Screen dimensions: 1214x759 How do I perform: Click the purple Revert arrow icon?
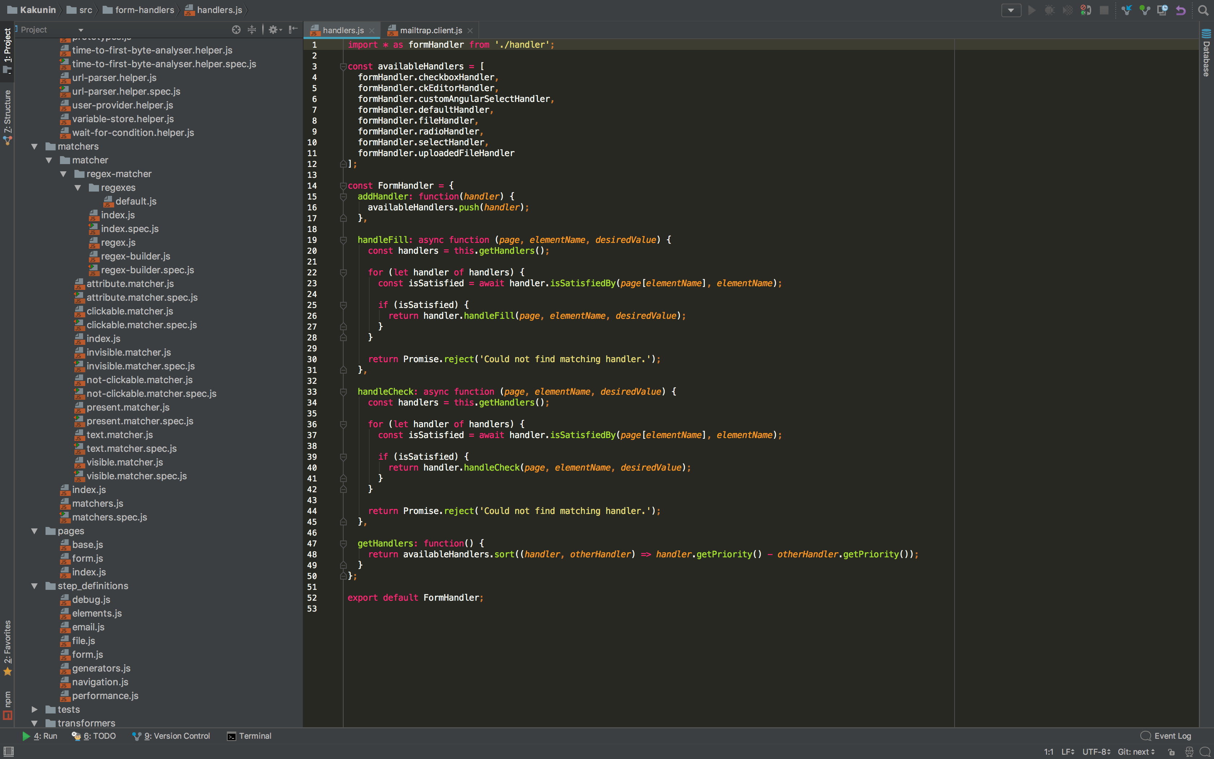click(x=1180, y=10)
